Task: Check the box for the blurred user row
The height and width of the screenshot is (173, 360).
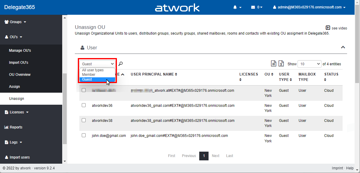Action: 84,90
